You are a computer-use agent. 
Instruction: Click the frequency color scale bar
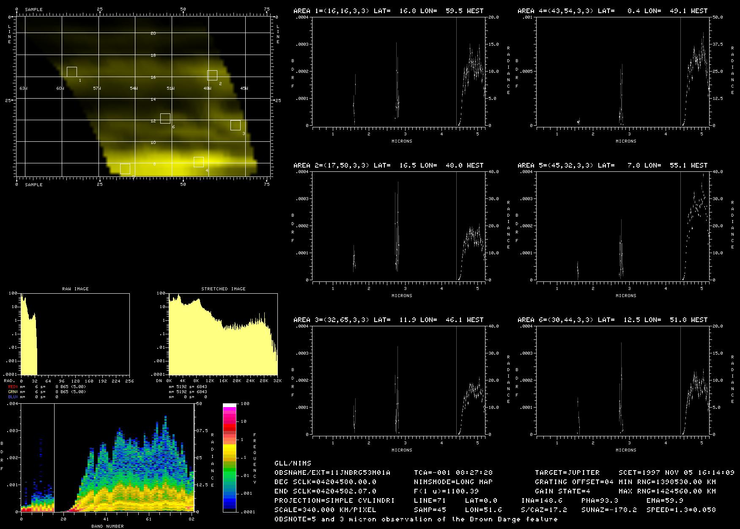coord(230,457)
